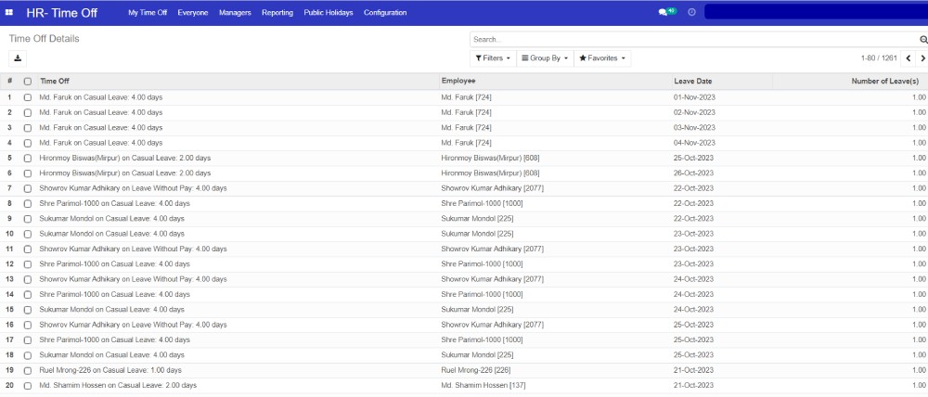928x397 pixels.
Task: Check the box for row 7
Action: (27, 188)
